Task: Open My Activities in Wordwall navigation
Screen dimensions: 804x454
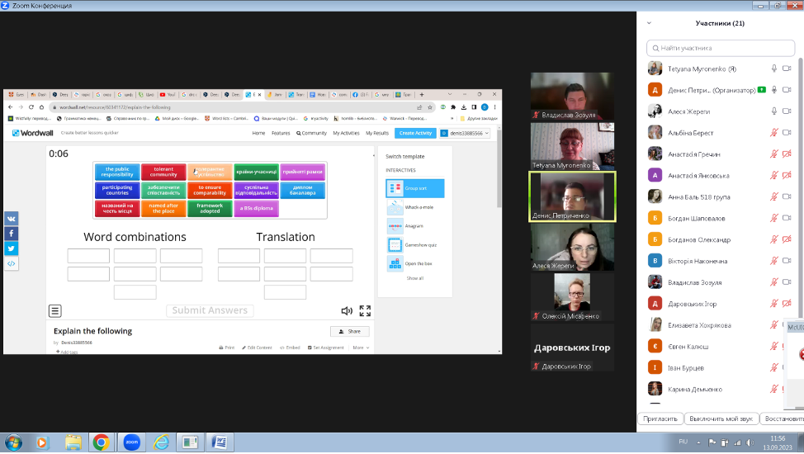Action: pyautogui.click(x=346, y=133)
